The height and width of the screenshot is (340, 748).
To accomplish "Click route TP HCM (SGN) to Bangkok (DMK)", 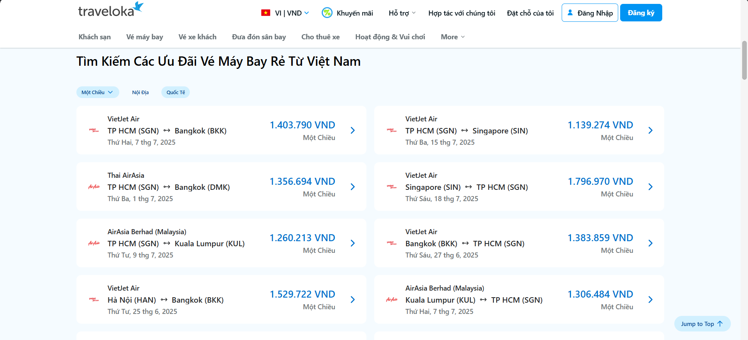I will pos(169,187).
